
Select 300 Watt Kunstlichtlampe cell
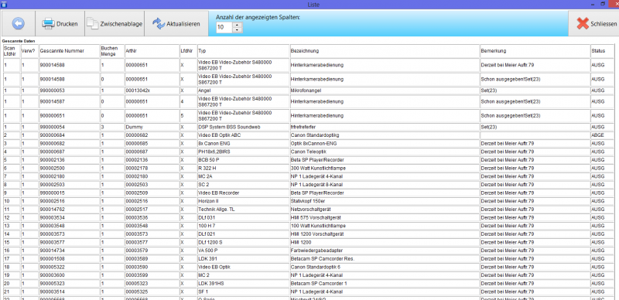click(x=385, y=168)
